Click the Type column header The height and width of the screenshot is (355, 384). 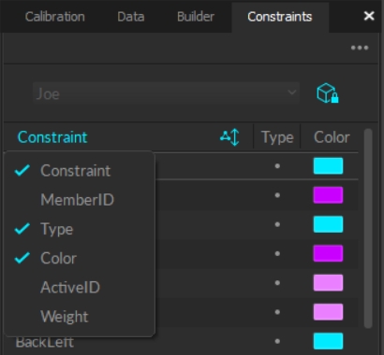pos(277,137)
